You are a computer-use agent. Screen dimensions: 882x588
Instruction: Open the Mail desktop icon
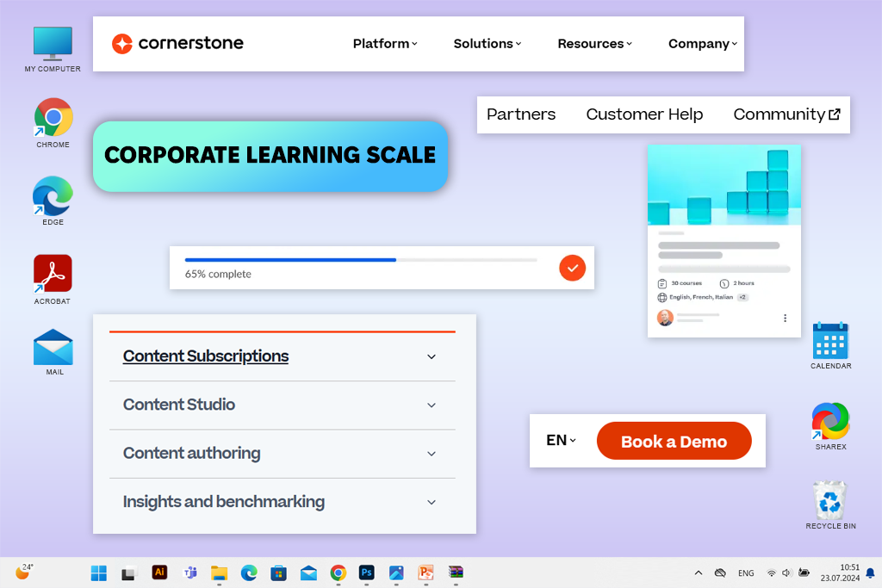53,352
